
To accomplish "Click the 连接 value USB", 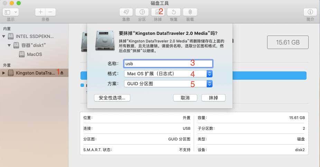I will [x=187, y=128].
